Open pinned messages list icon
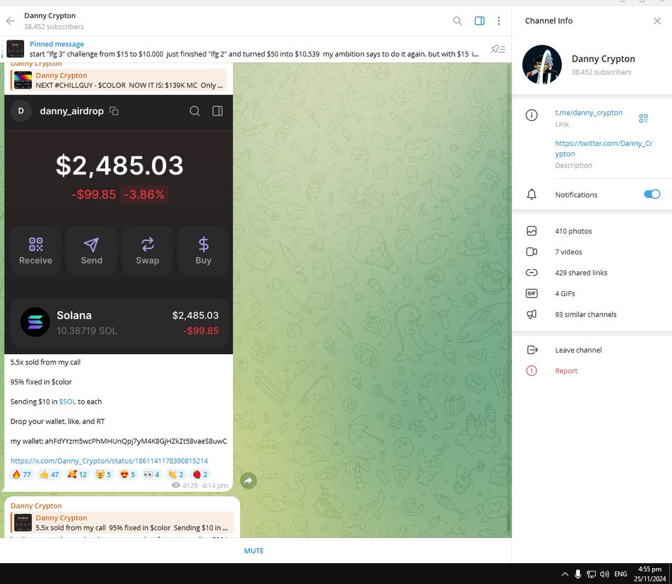The width and height of the screenshot is (672, 584). point(498,49)
